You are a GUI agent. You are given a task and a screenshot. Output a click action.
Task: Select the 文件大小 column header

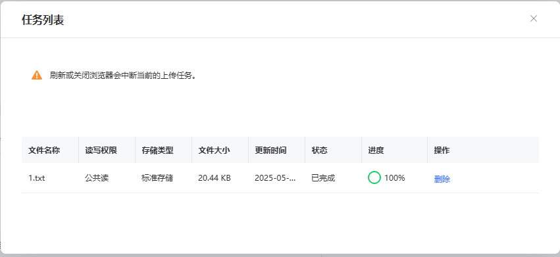(x=214, y=151)
